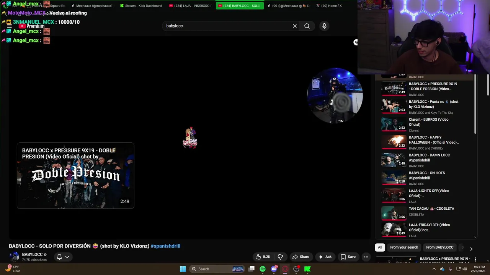Switch to the LAJA - INSIDIOSO tab

click(190, 6)
